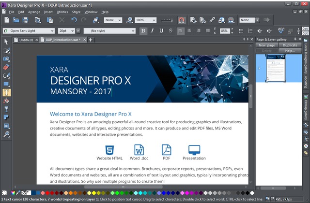310x203 pixels.
Task: Open the Arrange menu
Action: 34,12
